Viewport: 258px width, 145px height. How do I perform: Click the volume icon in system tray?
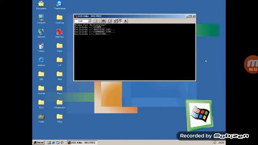214,143
